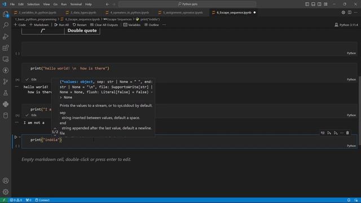Image resolution: width=361 pixels, height=203 pixels.
Task: Open the Variables panel
Action: pyautogui.click(x=131, y=25)
